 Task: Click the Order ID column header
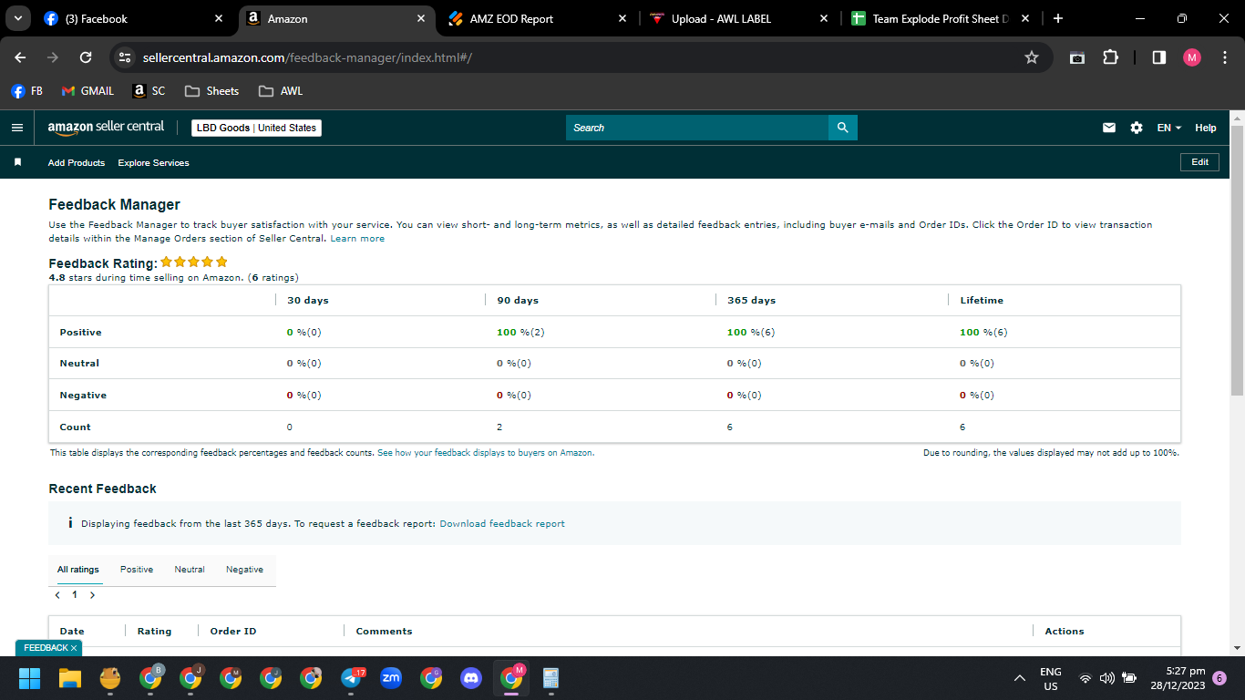point(233,631)
